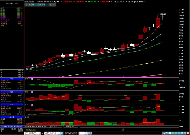Click the purple settings icon in the 外資 panel
This screenshot has width=190, height=135.
pos(32,79)
